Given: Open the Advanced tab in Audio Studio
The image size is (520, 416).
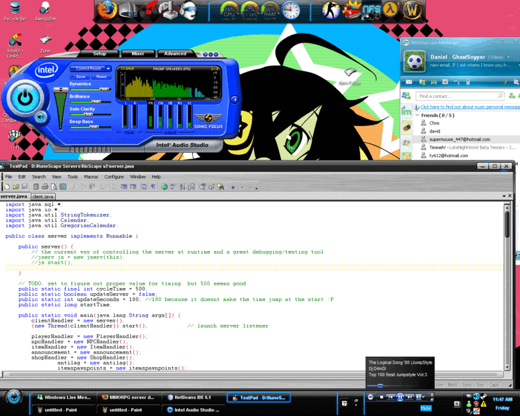Looking at the screenshot, I should (175, 54).
